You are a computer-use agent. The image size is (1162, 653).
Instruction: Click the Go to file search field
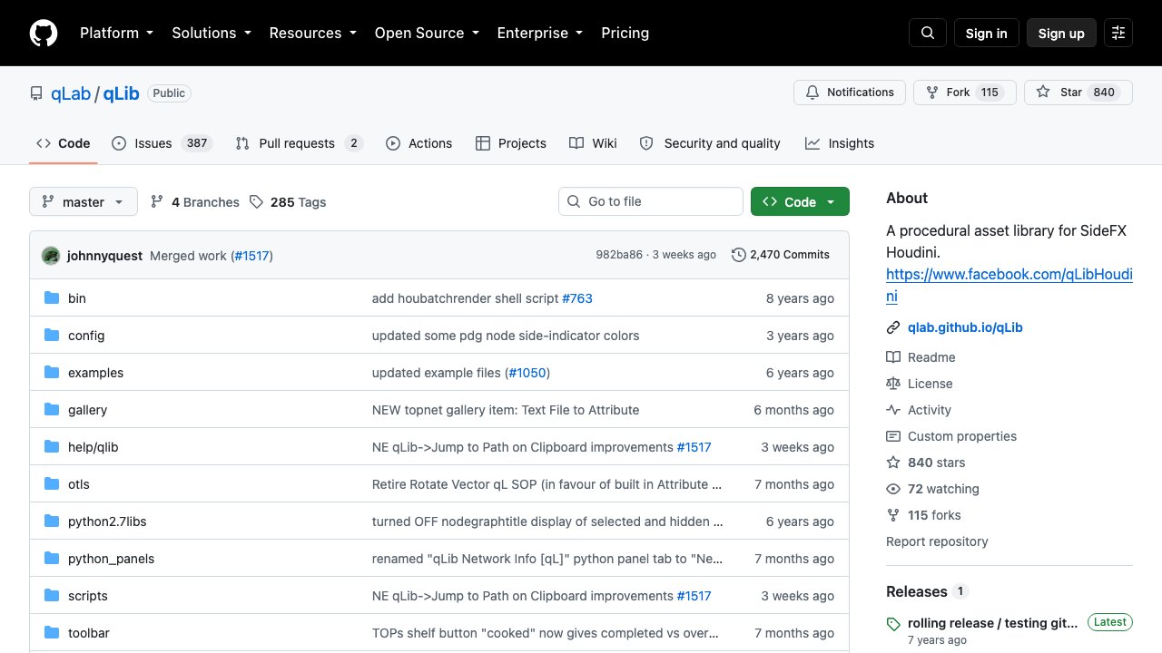click(651, 201)
